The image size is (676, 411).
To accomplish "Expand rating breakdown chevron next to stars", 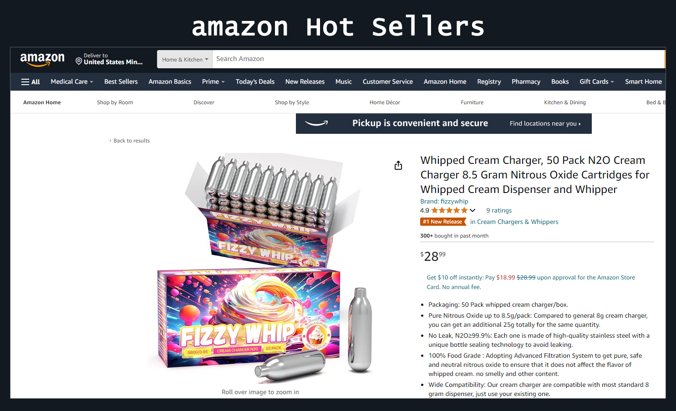I will click(473, 210).
